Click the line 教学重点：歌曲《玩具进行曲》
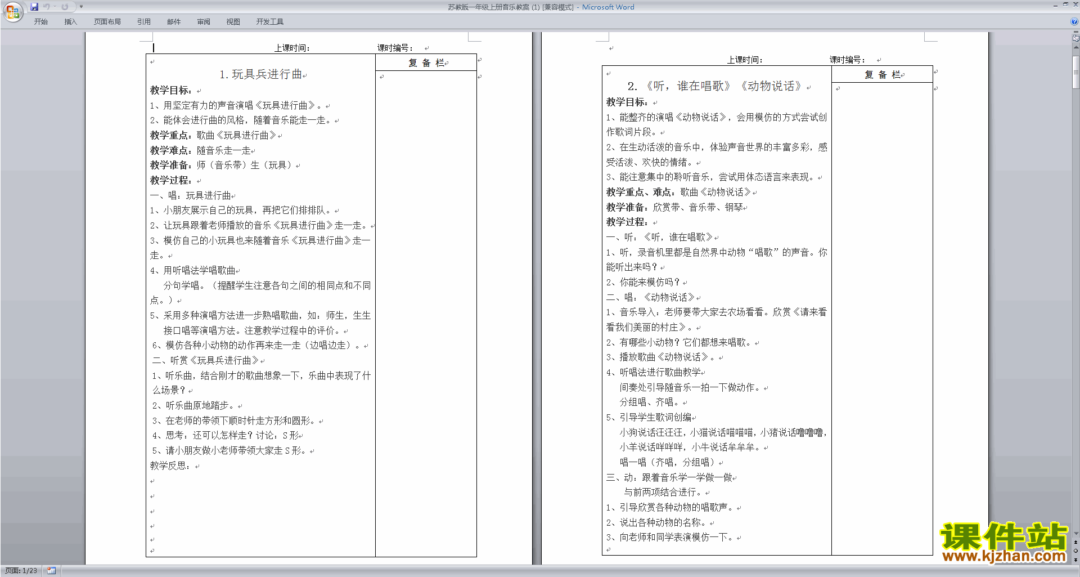Viewport: 1080px width, 577px height. [213, 136]
